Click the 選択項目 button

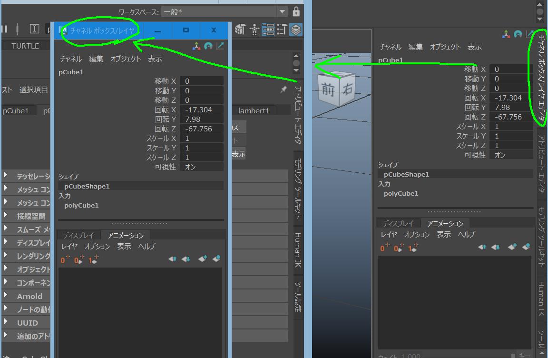34,90
